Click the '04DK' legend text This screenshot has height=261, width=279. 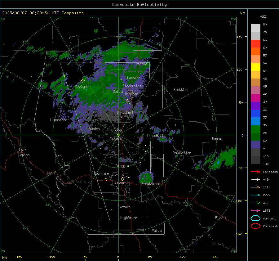(x=267, y=180)
